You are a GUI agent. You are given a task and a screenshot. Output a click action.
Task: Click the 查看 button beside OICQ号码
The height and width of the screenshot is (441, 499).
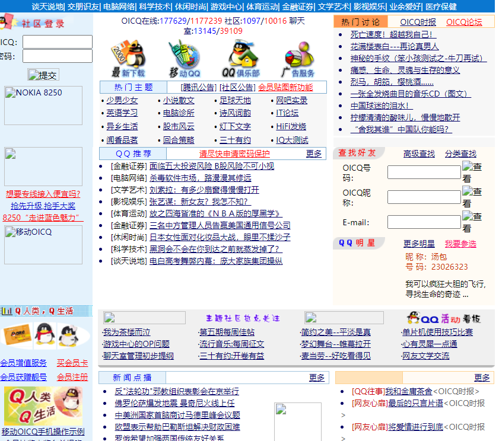(x=472, y=172)
